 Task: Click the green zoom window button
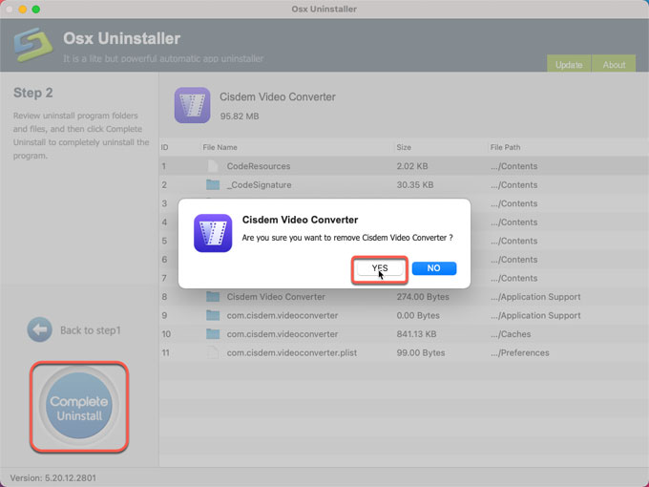coord(36,10)
